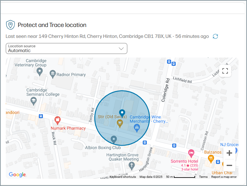Select the Radnor Primary pin

[52, 74]
